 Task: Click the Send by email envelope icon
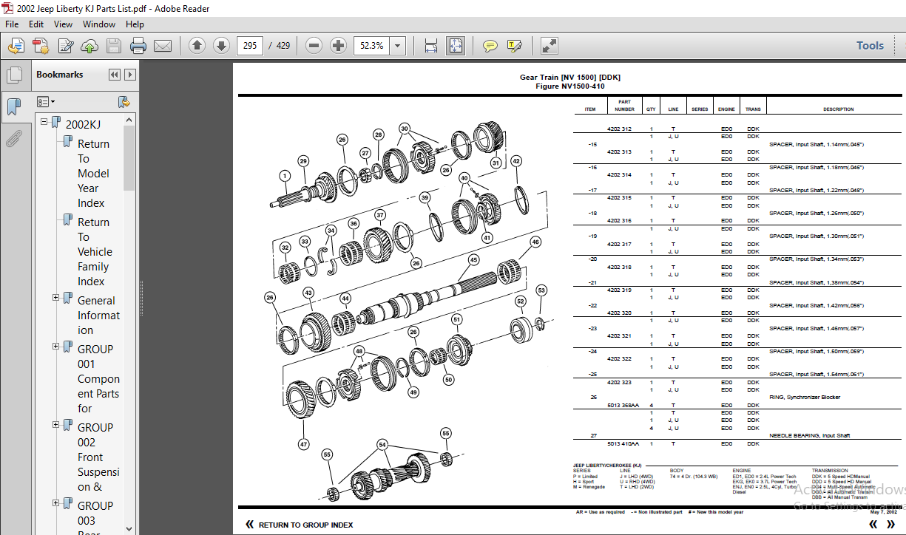tap(163, 46)
